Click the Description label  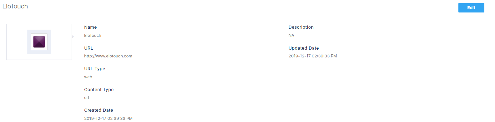tap(301, 27)
